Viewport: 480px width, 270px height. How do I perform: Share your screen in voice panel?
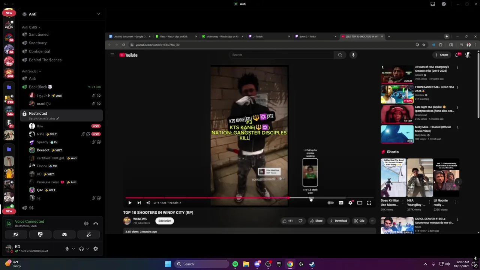tap(40, 234)
